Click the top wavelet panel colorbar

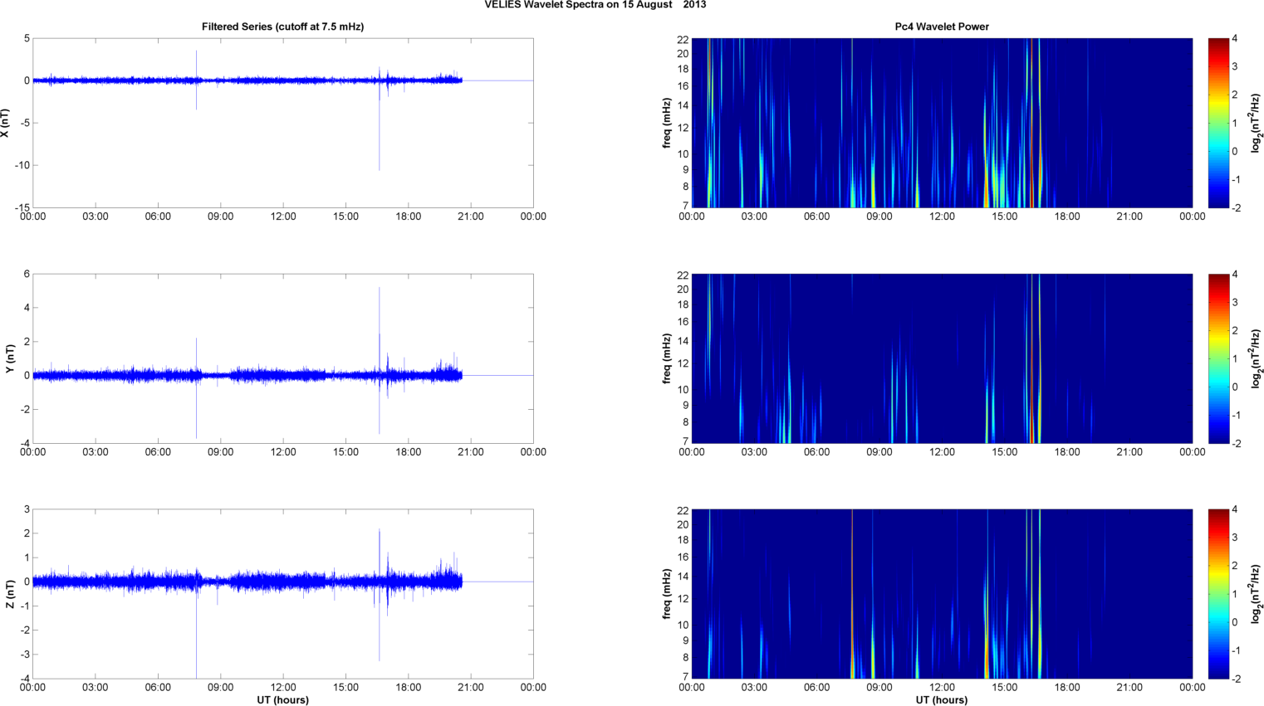(x=1217, y=123)
